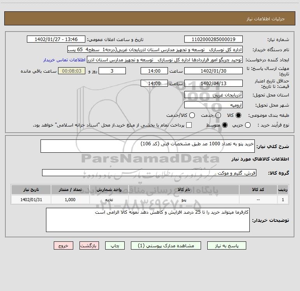The image size is (300, 291).
Task: Select the کالا radio button
Action: coord(238,115)
